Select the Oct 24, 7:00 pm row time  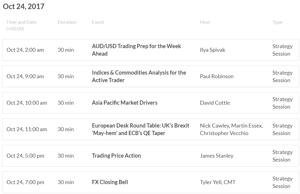pyautogui.click(x=25, y=182)
